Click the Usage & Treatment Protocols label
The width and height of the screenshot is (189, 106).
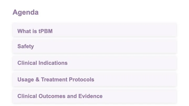click(56, 80)
